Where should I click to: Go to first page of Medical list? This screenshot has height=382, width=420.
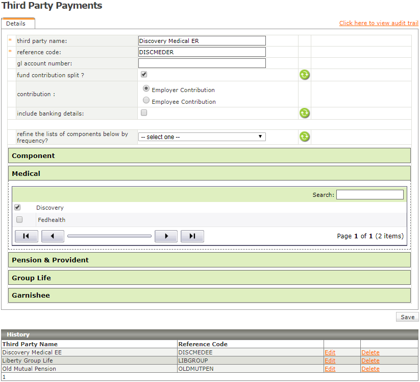tap(26, 236)
